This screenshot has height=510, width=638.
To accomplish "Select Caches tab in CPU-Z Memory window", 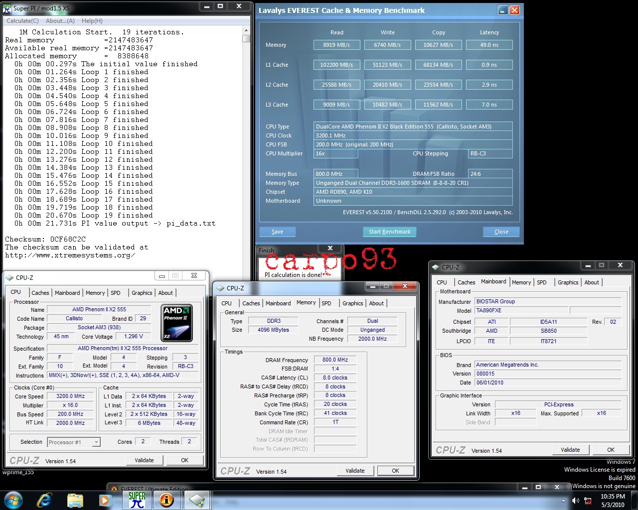I will point(251,303).
